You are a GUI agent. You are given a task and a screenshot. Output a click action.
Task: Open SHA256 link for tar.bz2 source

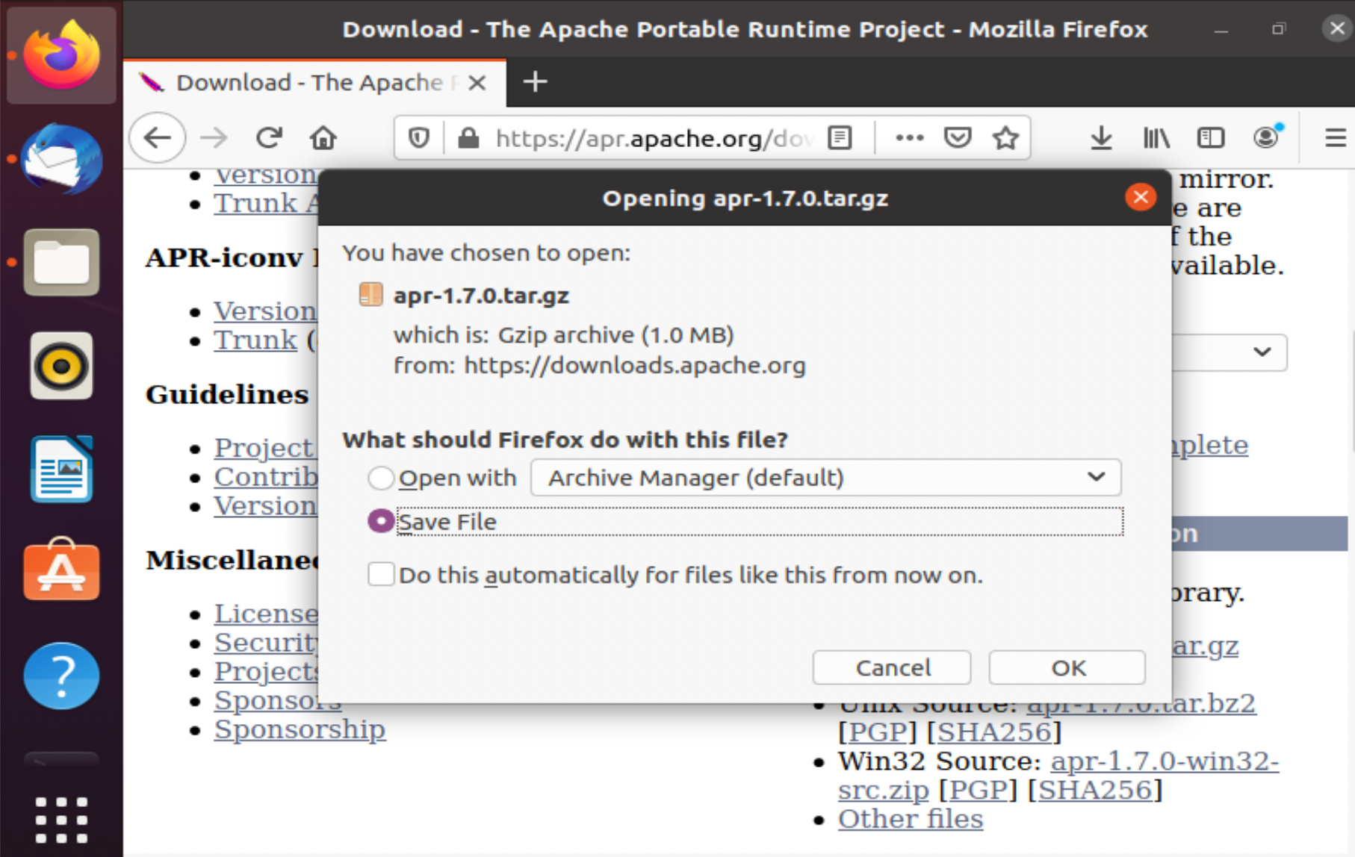pyautogui.click(x=994, y=732)
